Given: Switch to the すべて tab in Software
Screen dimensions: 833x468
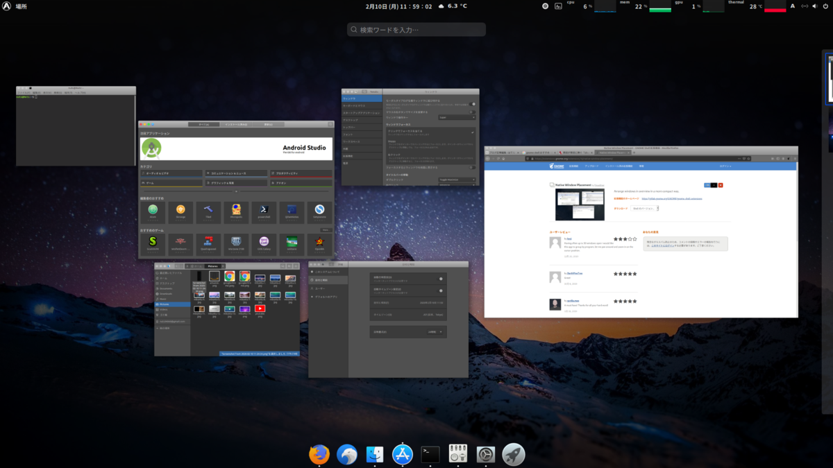Looking at the screenshot, I should click(x=204, y=124).
